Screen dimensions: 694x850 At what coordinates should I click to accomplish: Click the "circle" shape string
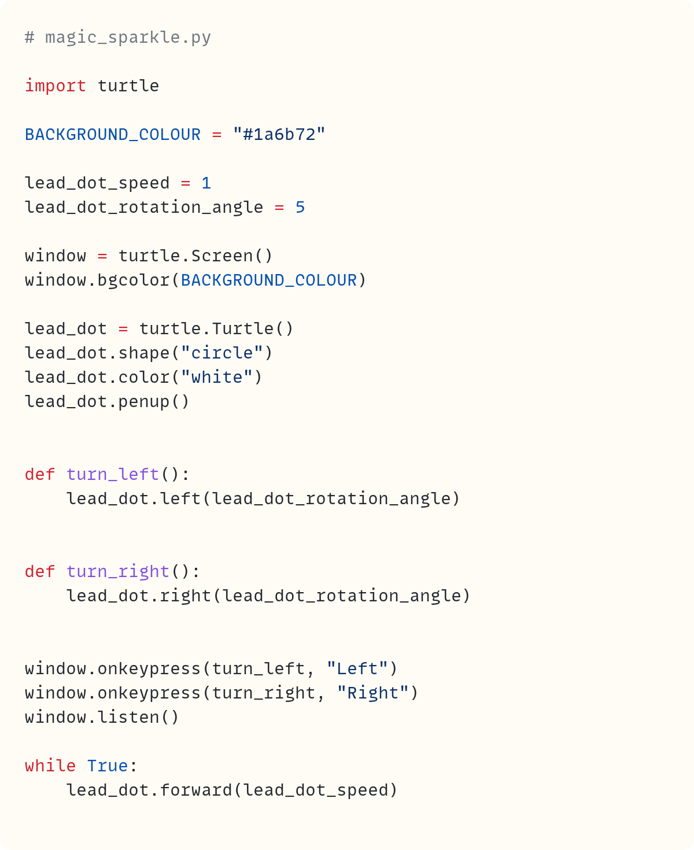click(222, 353)
